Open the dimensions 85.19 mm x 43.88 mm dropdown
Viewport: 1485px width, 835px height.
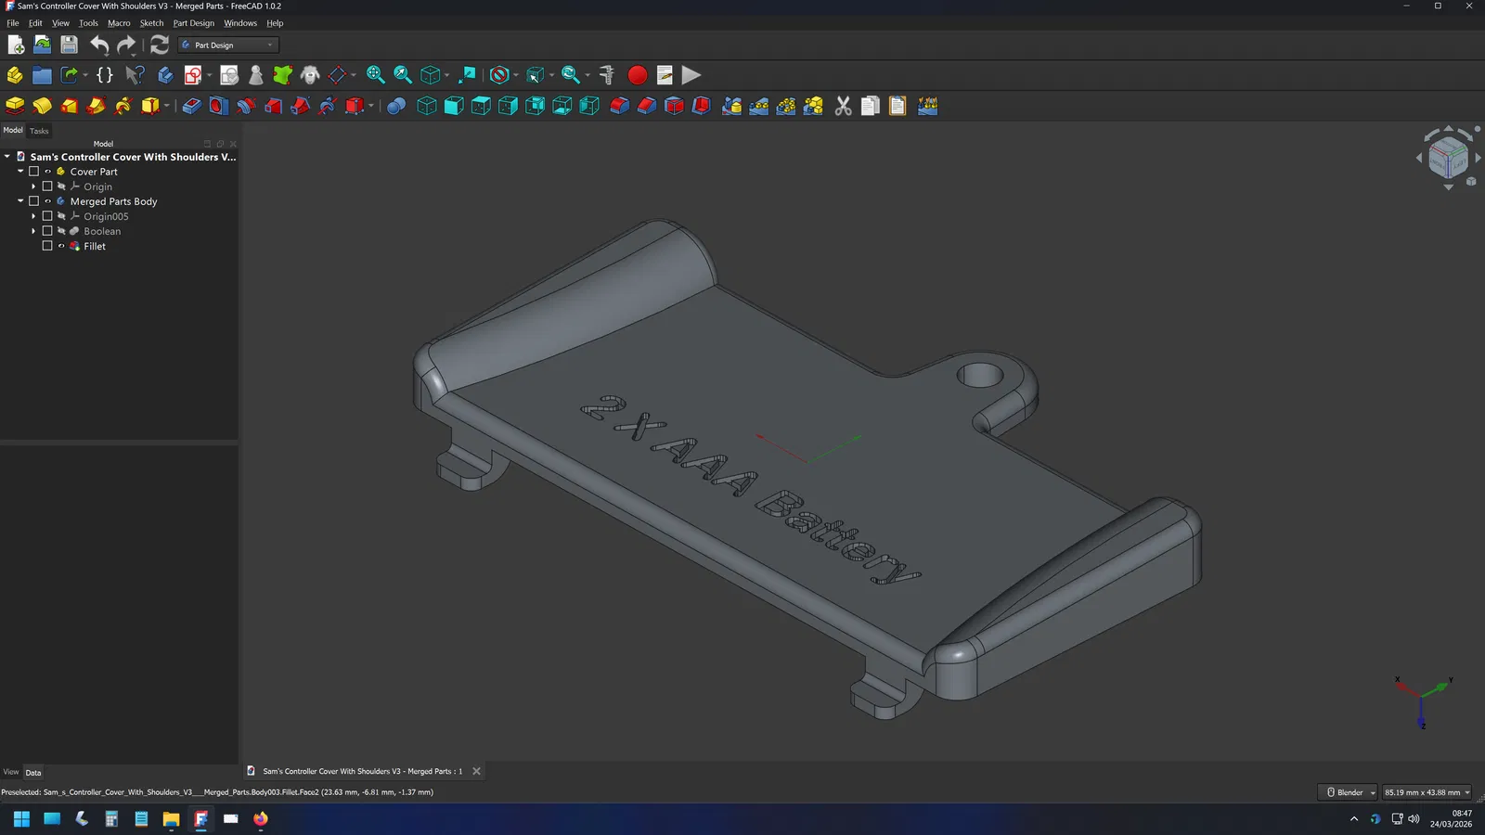pos(1427,792)
